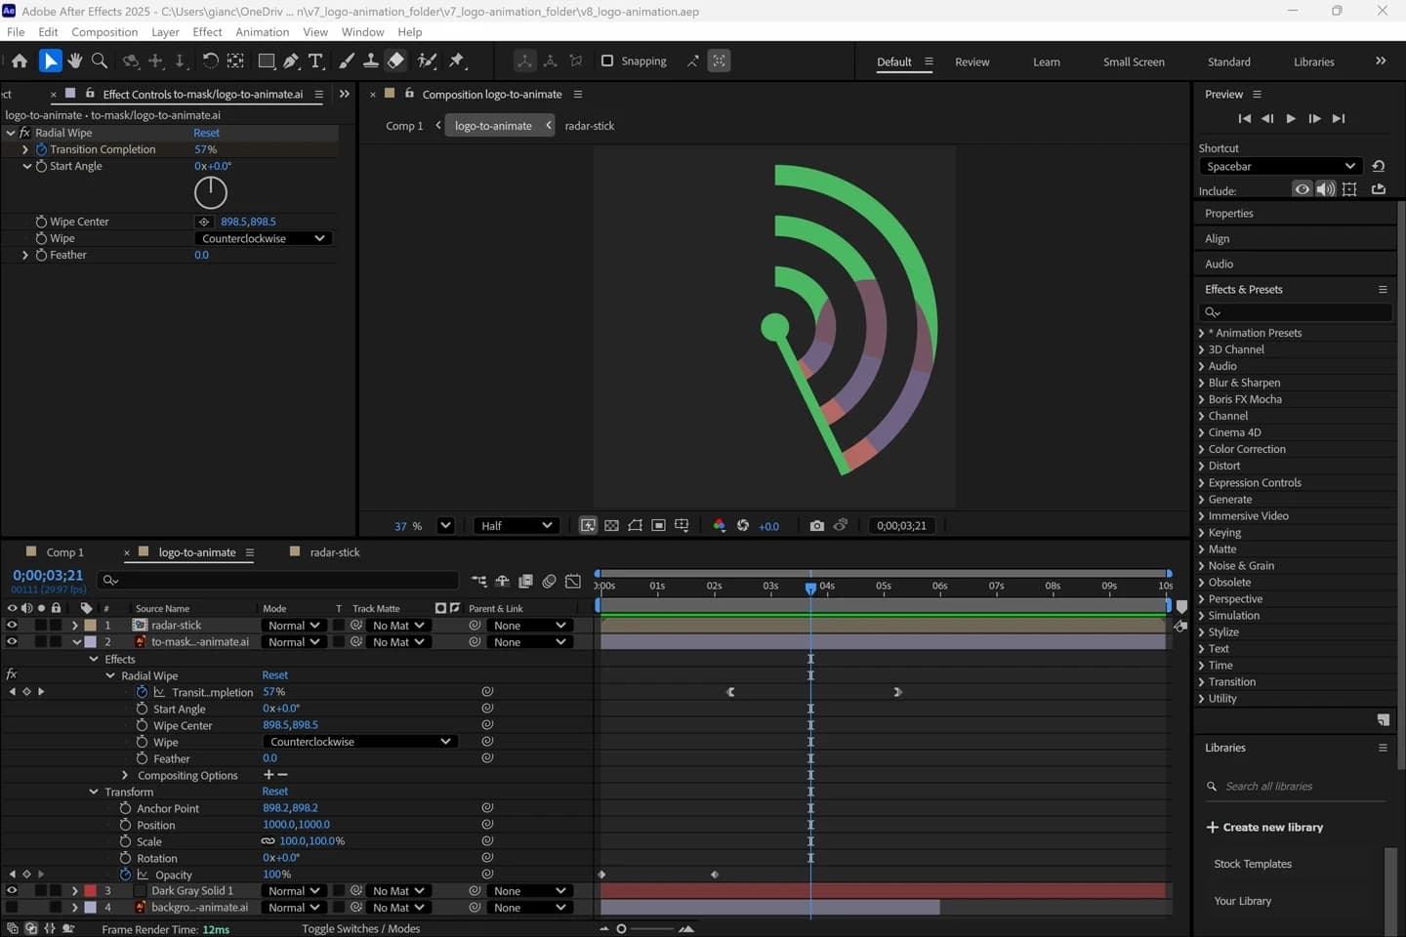Screen dimensions: 1406x937
Task: Select the Puppet Pin tool
Action: 457,61
